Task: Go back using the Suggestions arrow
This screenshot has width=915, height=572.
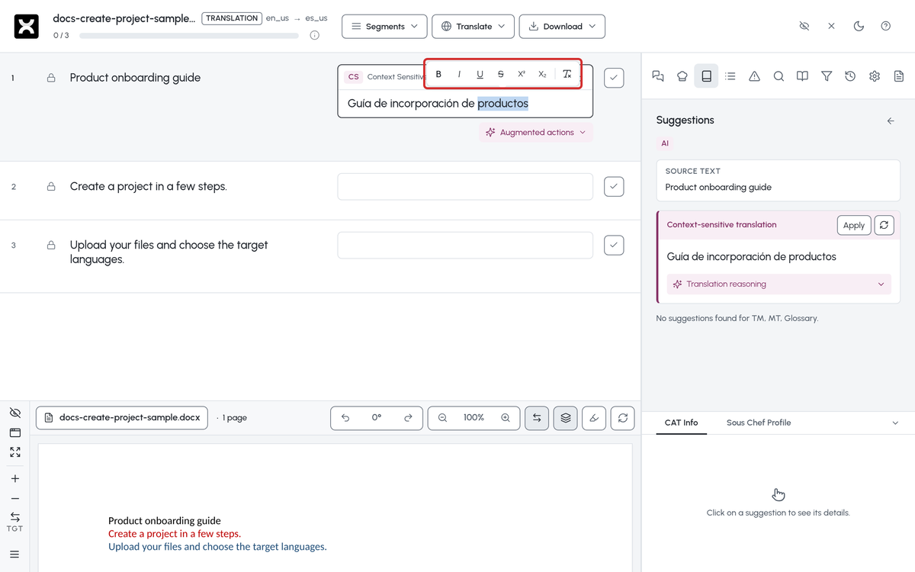Action: (891, 121)
